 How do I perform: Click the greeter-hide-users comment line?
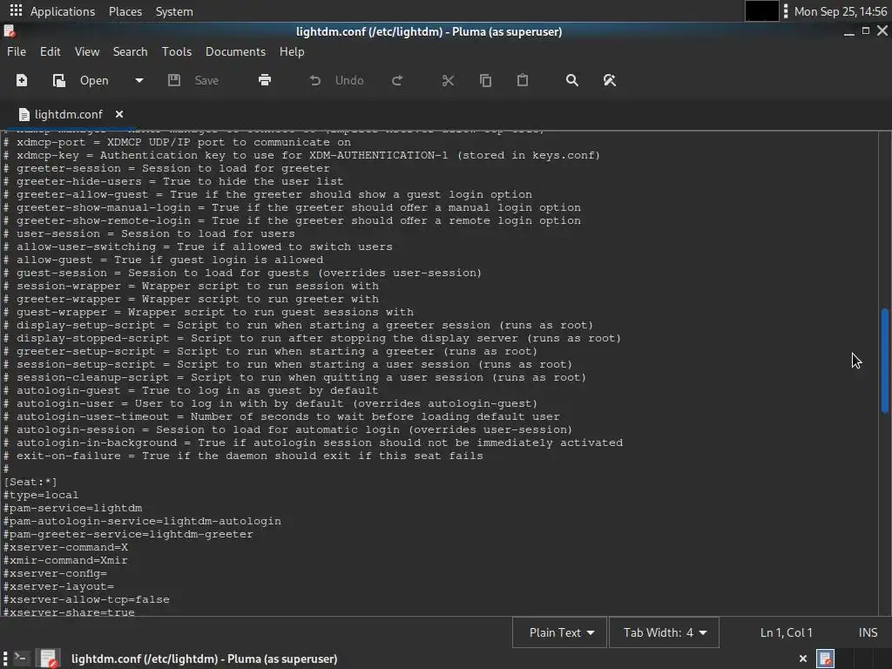point(173,181)
